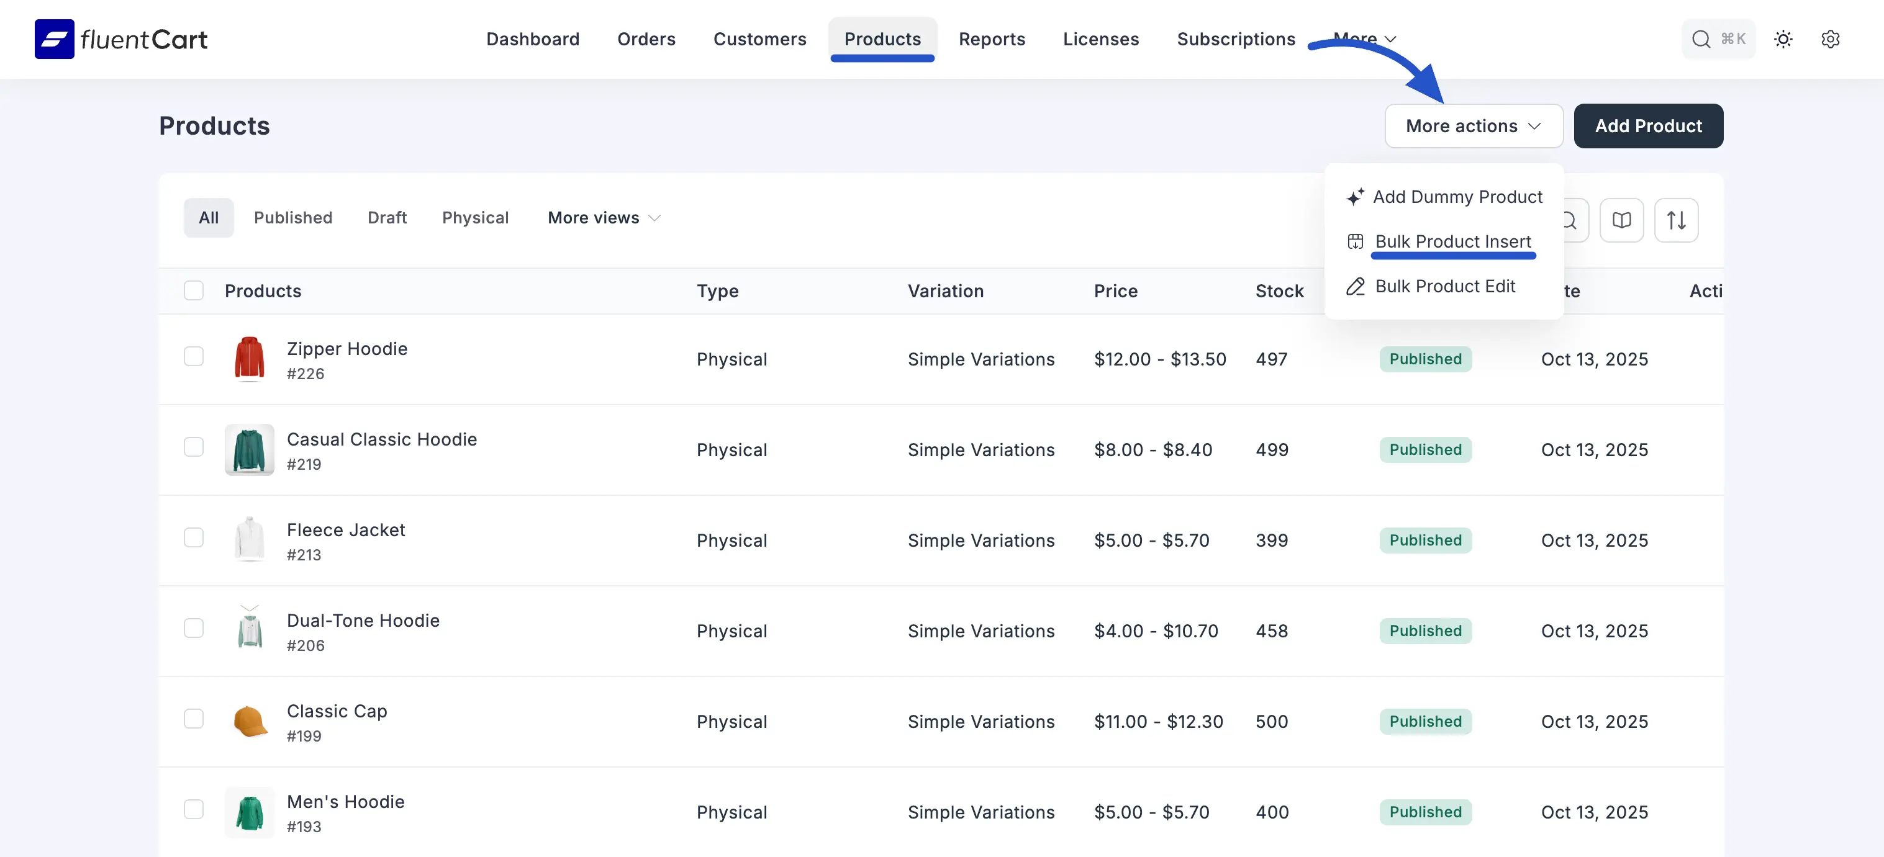Switch to the Published view tab
This screenshot has width=1884, height=857.
coord(292,218)
